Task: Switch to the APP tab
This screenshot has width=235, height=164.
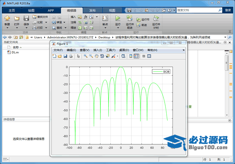Action: pyautogui.click(x=51, y=10)
